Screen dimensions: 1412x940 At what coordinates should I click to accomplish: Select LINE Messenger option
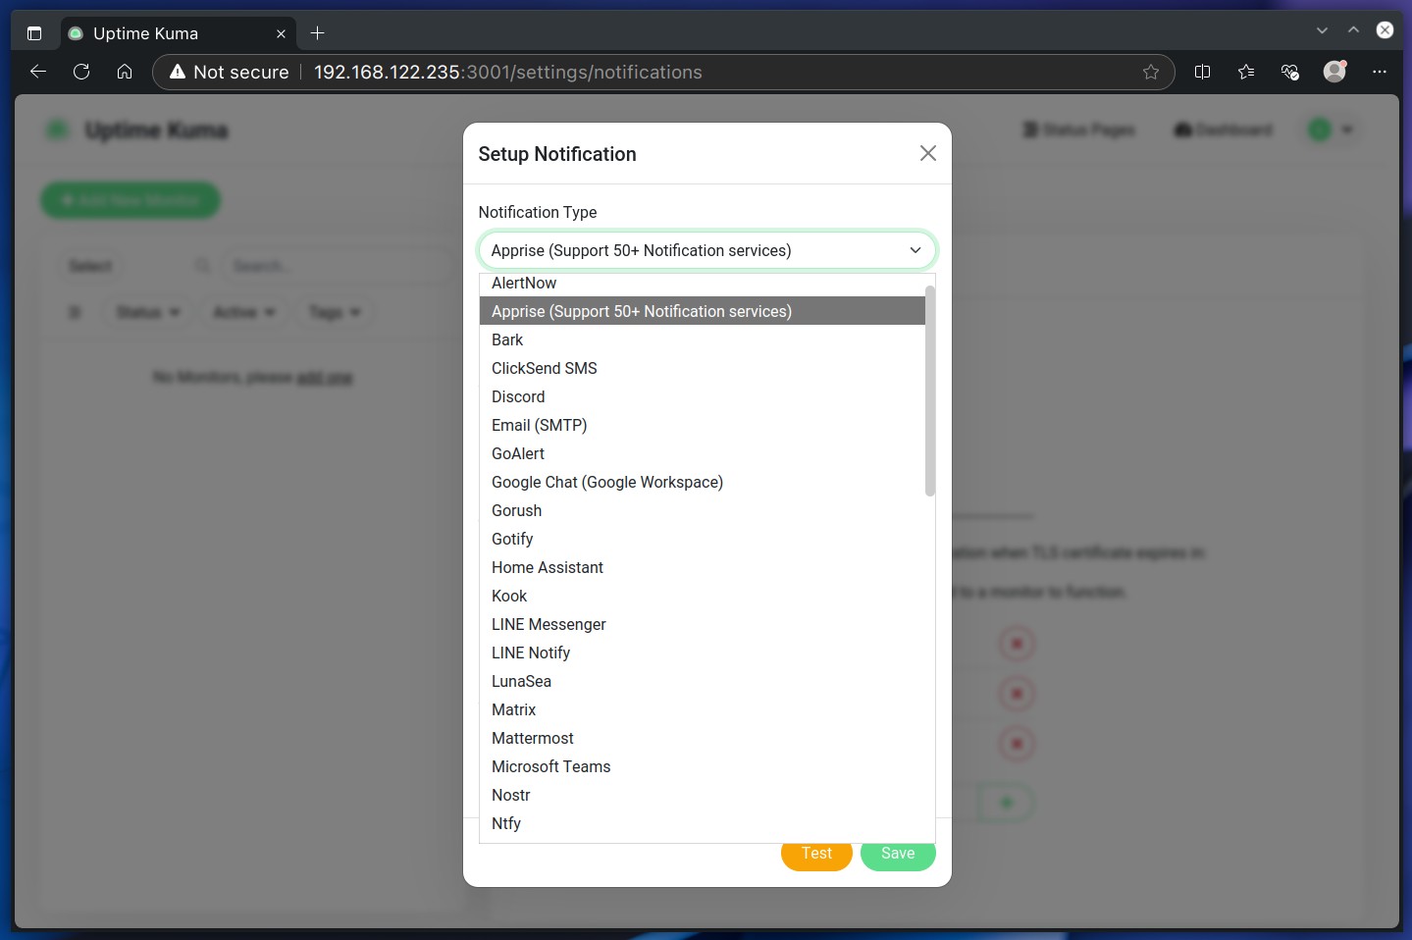[x=703, y=624]
